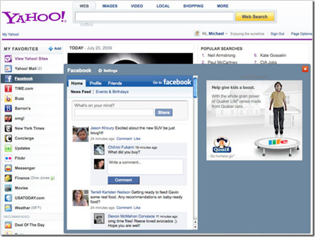Open the Messenger smiley icon

[8, 168]
